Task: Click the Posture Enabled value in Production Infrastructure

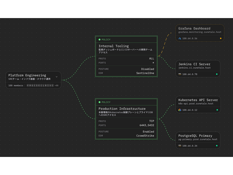Action: coord(148,132)
